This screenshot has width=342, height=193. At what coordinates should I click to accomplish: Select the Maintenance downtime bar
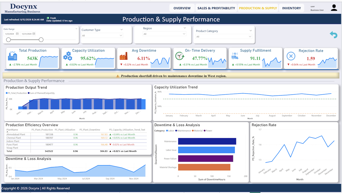207,141
